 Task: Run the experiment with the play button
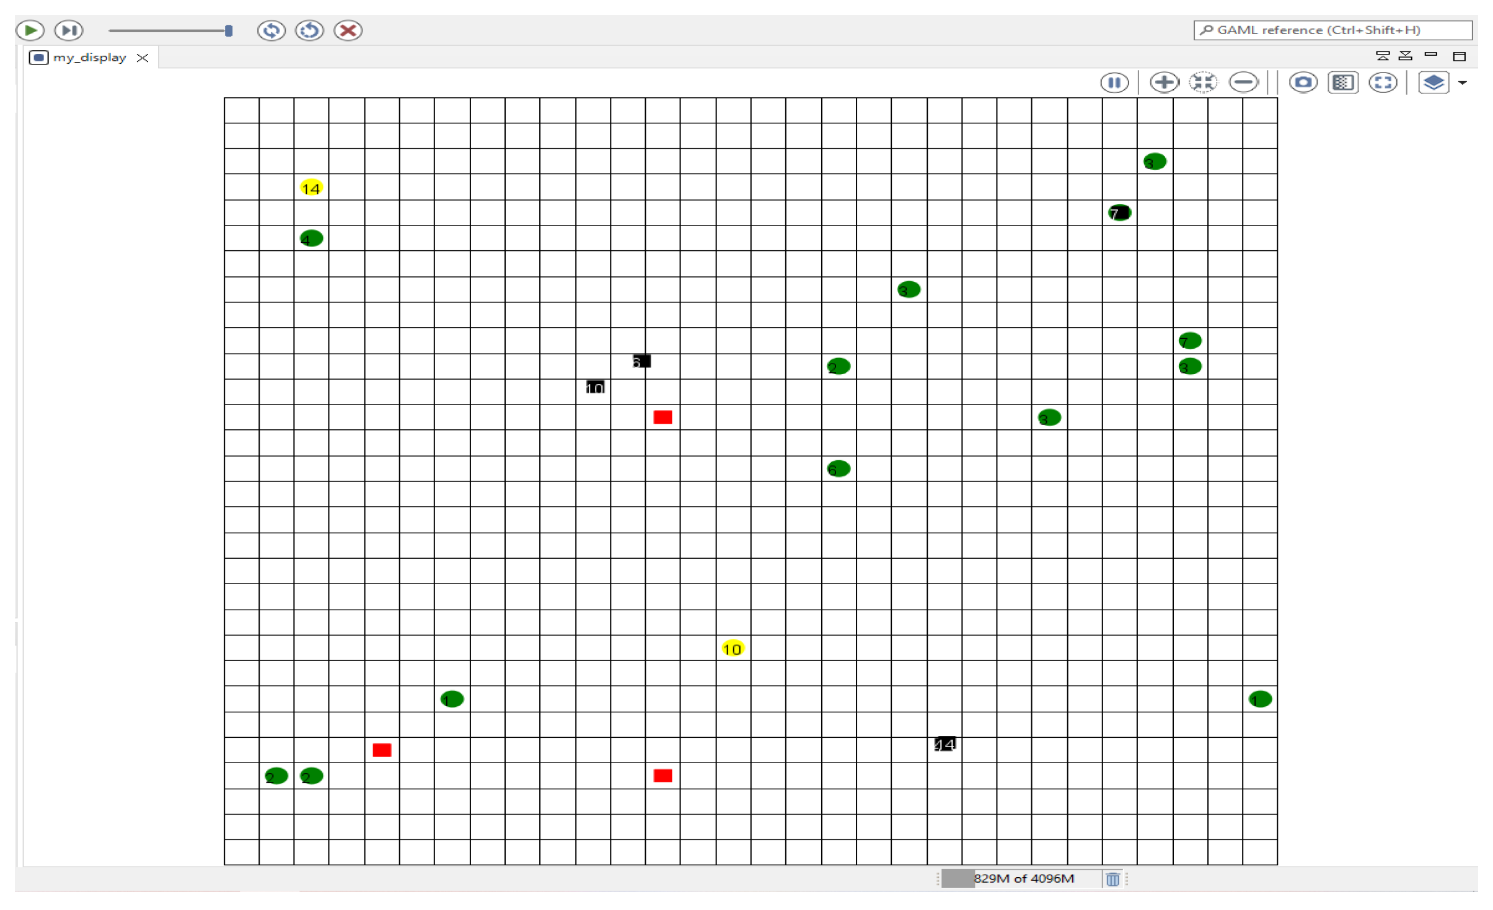pyautogui.click(x=30, y=30)
